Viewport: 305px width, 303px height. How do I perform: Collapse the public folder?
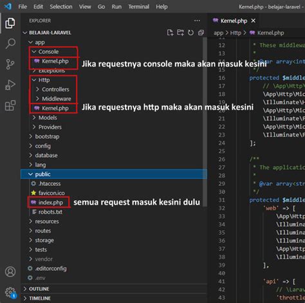click(114, 174)
